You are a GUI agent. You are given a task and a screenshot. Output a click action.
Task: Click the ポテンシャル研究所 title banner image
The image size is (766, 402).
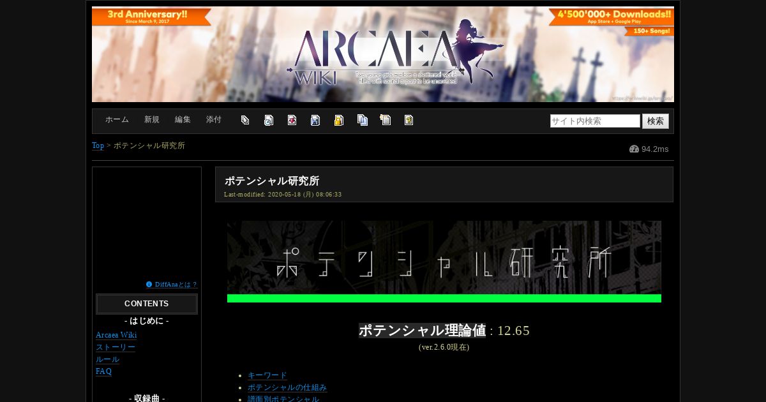[x=444, y=262]
